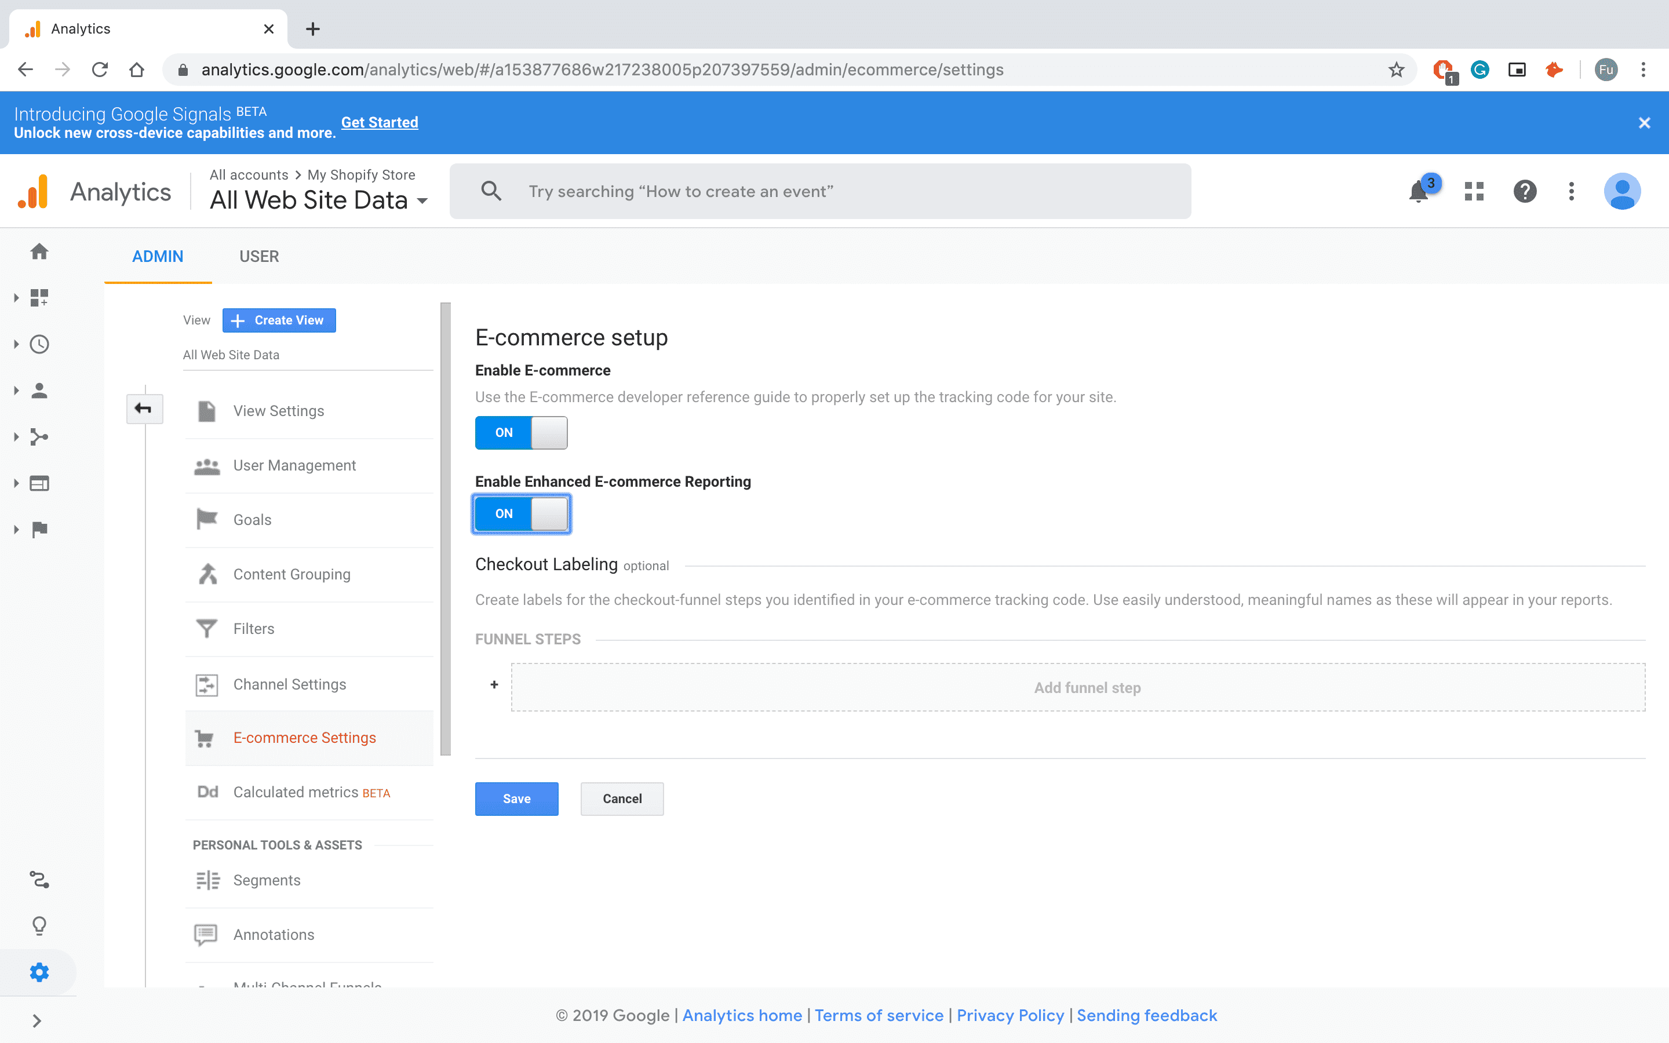1669x1043 pixels.
Task: Open the Discover lightbulb icon
Action: coord(39,926)
